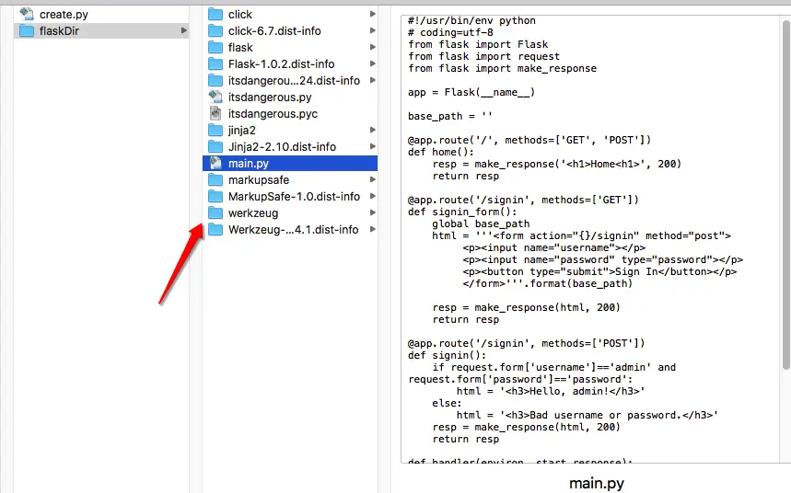Select the flaskDir folder icon

tap(26, 30)
